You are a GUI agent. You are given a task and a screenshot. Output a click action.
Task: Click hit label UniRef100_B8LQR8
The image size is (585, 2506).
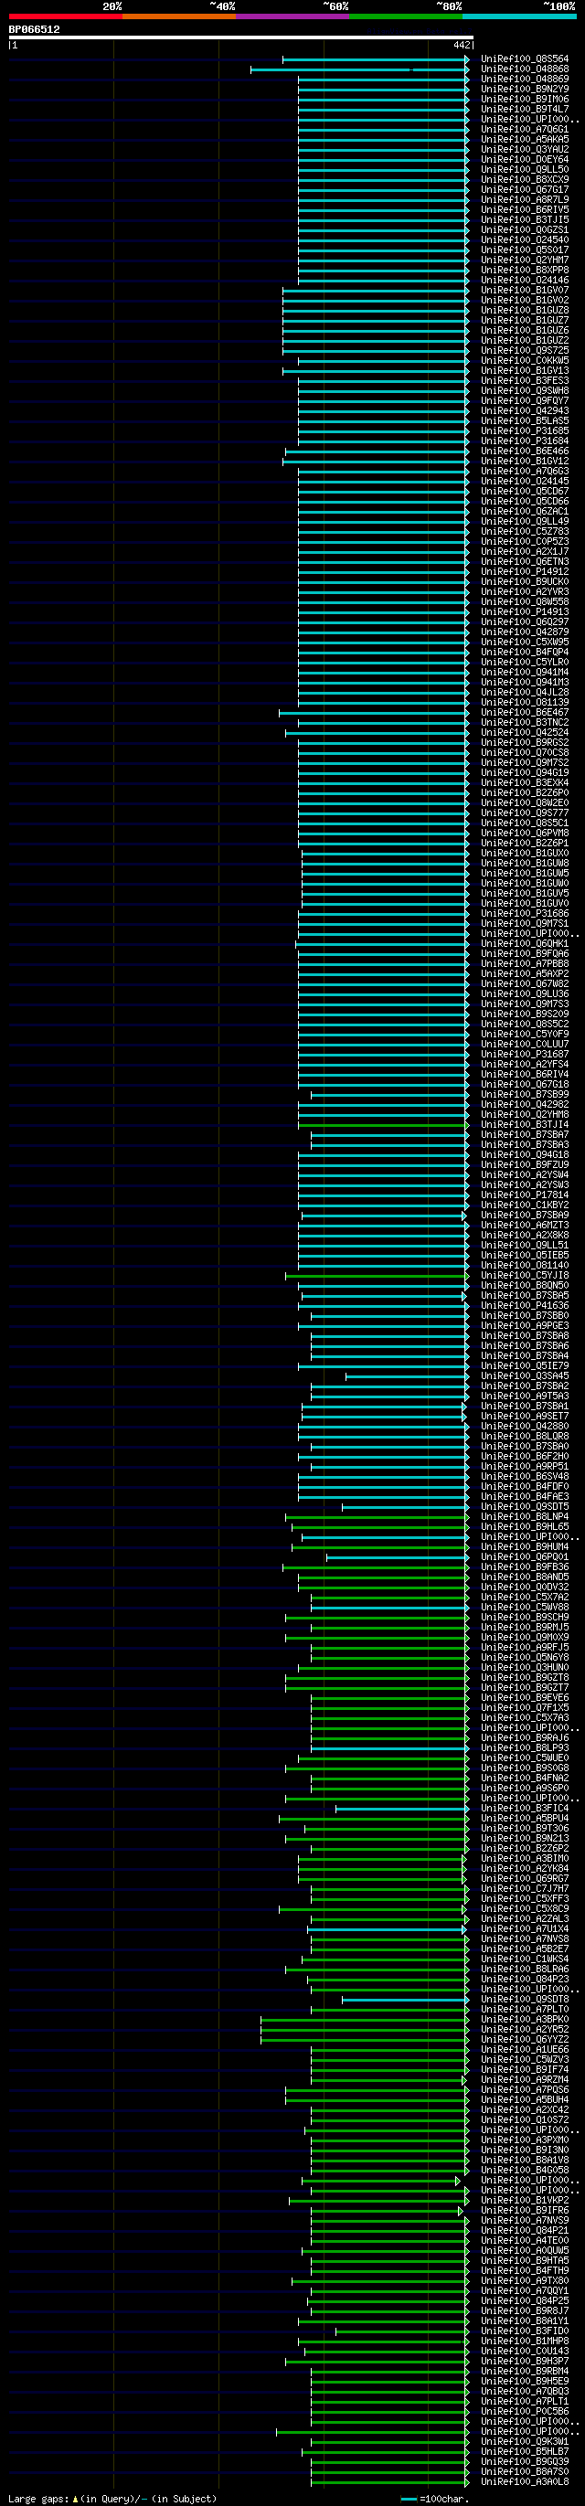click(525, 1437)
